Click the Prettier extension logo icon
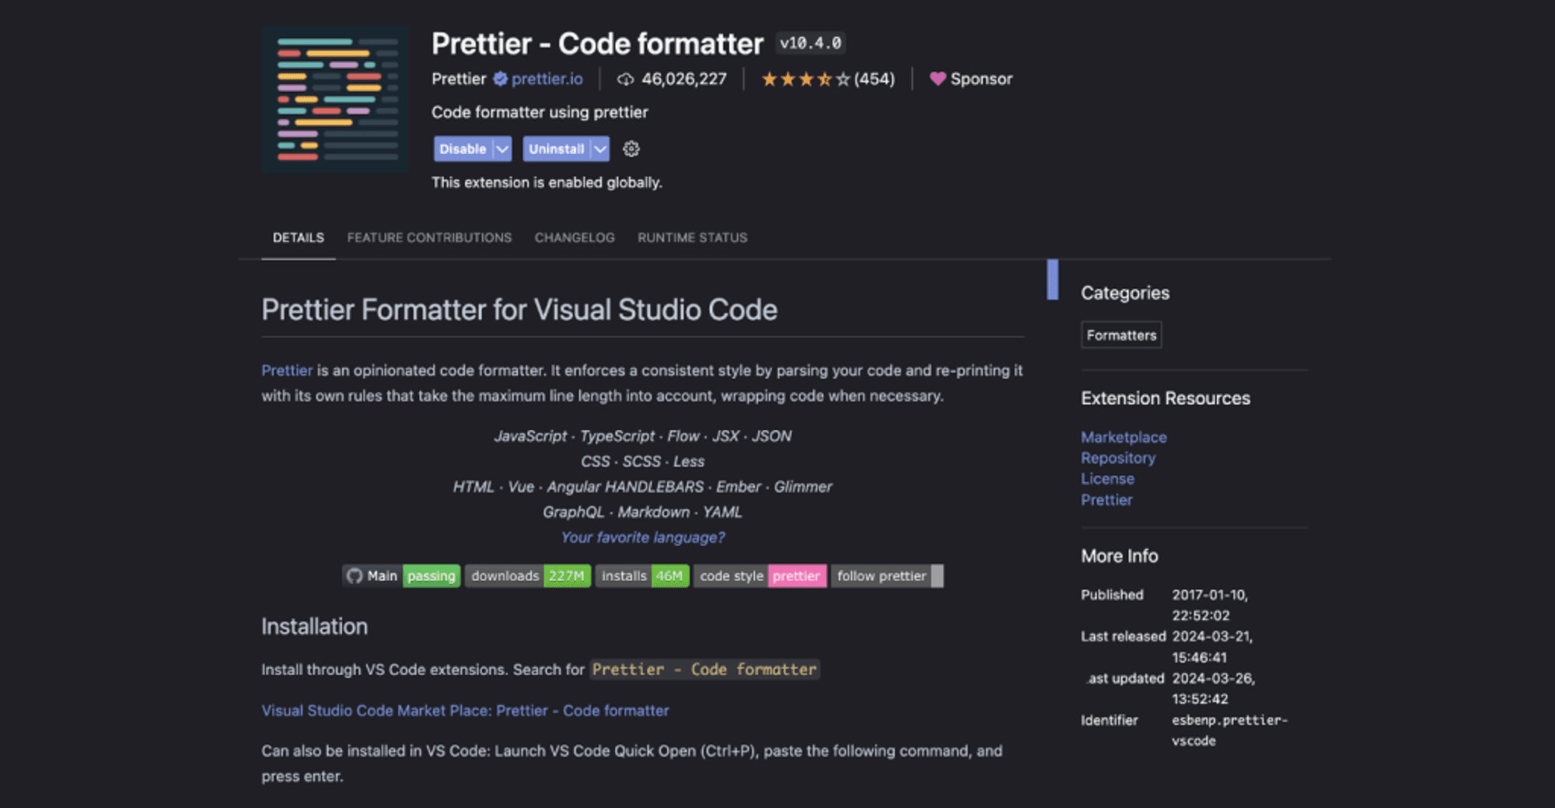The height and width of the screenshot is (808, 1555). [335, 99]
